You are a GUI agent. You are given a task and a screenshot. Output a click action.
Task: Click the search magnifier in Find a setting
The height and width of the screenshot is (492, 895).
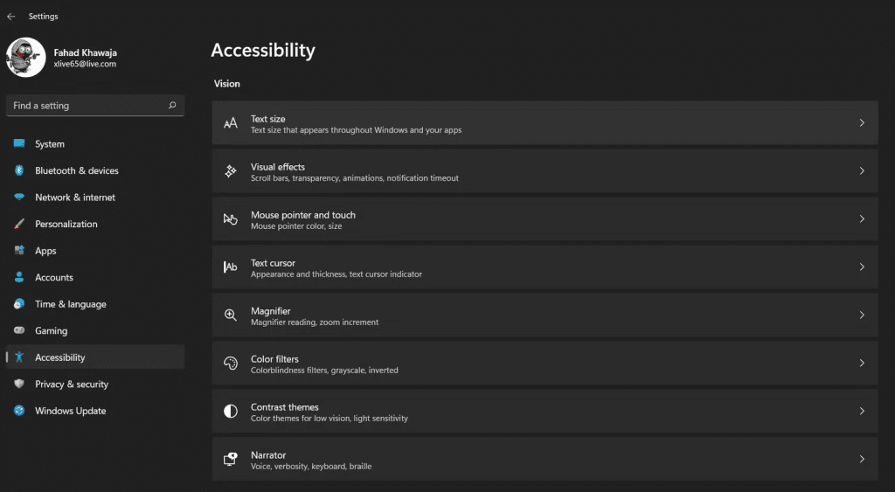point(172,106)
